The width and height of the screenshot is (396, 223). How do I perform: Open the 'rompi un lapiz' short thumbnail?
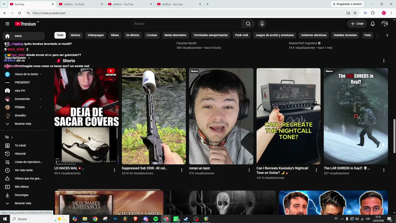(221, 116)
